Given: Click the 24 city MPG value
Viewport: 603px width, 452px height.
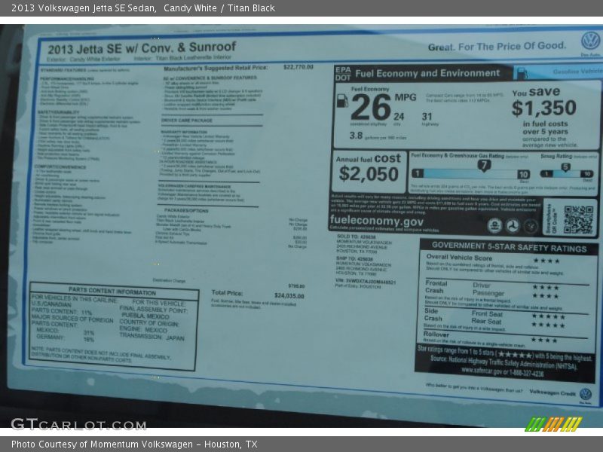Looking at the screenshot, I should 399,117.
